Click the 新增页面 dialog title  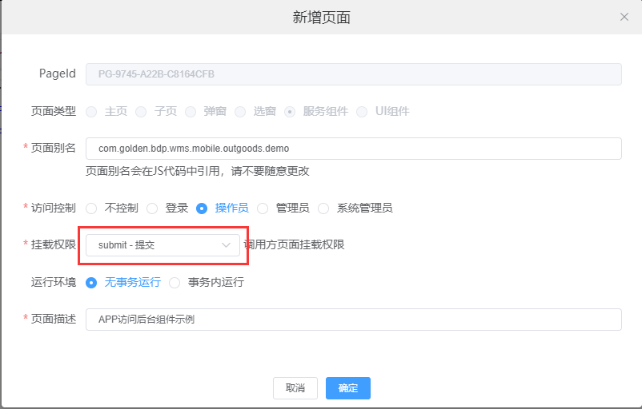pos(322,17)
